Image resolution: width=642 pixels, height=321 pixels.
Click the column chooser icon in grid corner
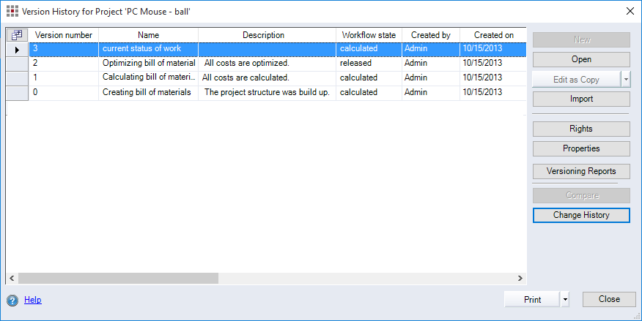pos(17,35)
